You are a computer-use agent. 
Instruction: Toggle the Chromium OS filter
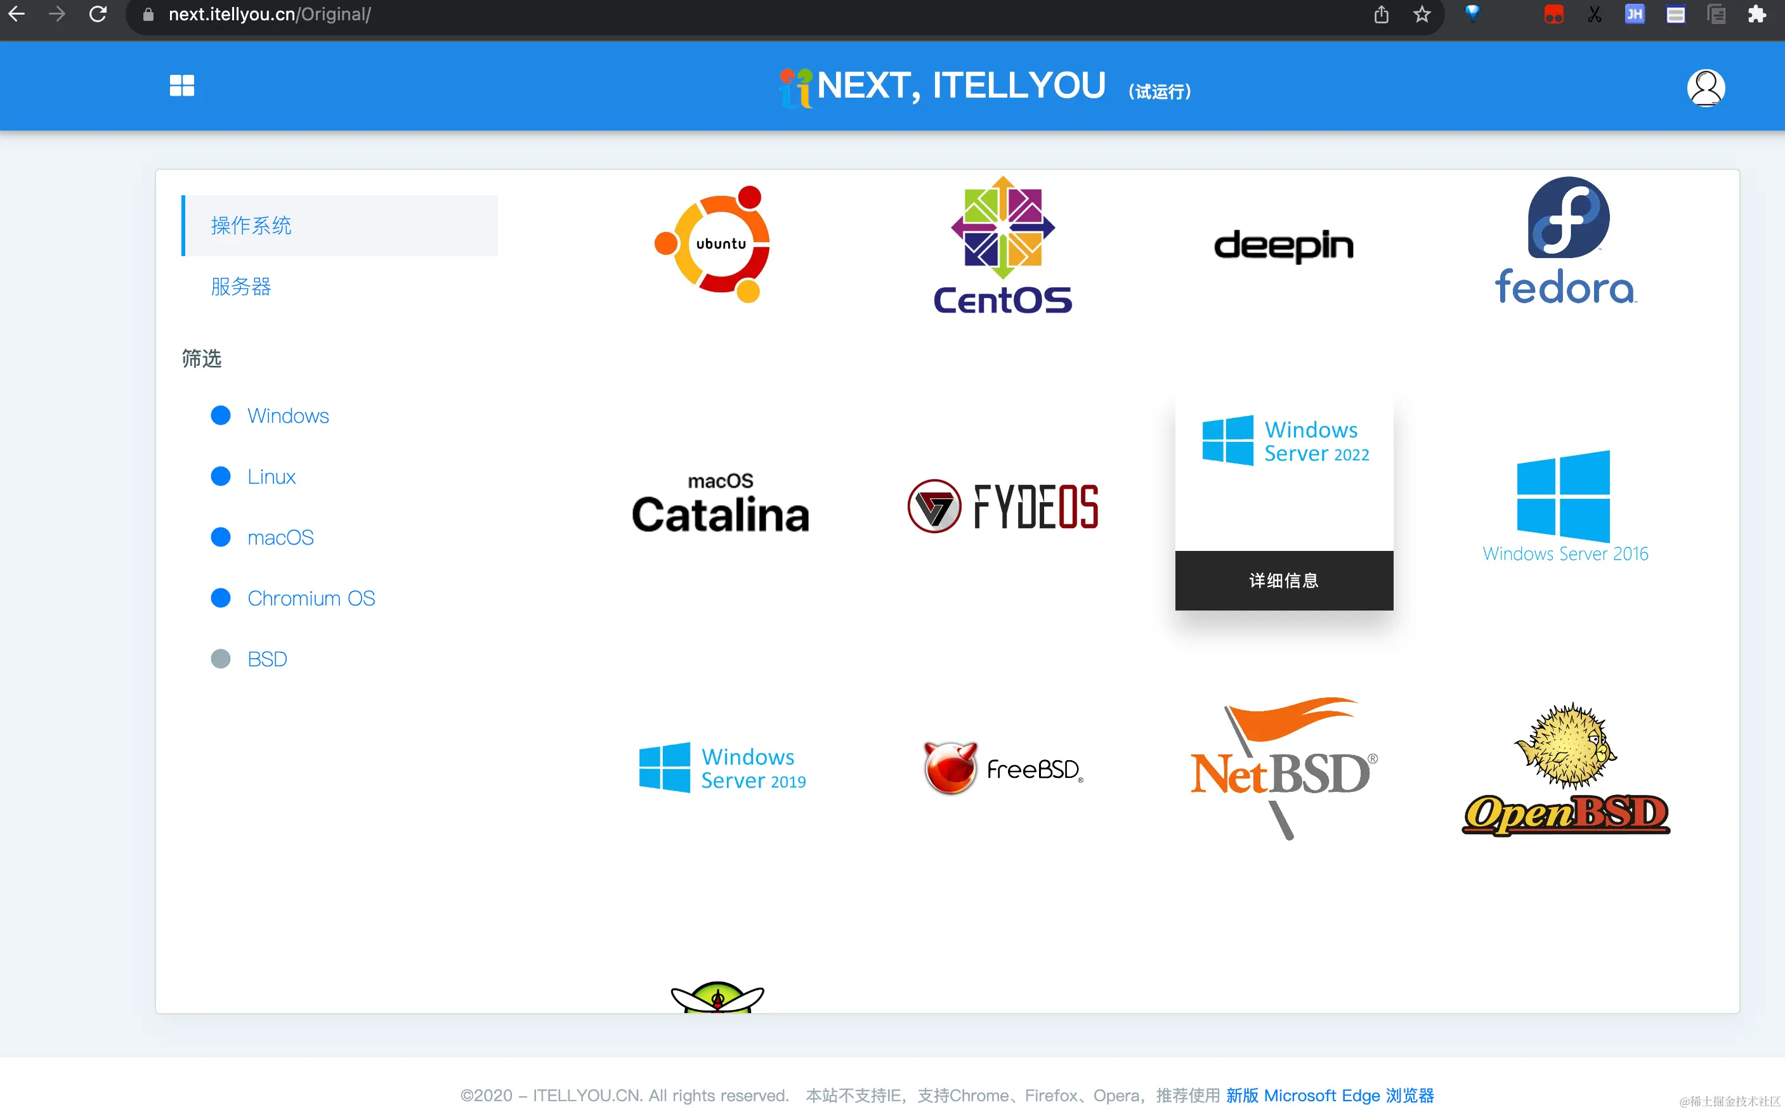click(292, 598)
